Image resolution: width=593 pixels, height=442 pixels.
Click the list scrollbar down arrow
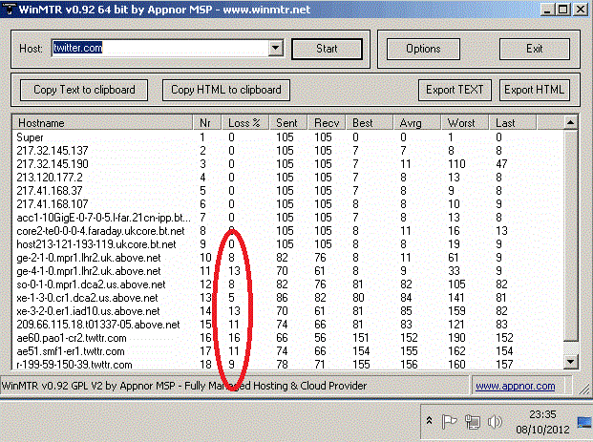pyautogui.click(x=570, y=362)
